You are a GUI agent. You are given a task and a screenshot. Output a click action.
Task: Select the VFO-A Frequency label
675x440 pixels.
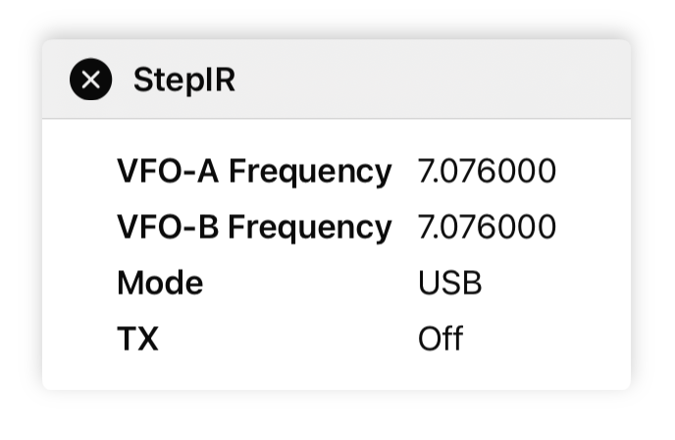point(253,172)
